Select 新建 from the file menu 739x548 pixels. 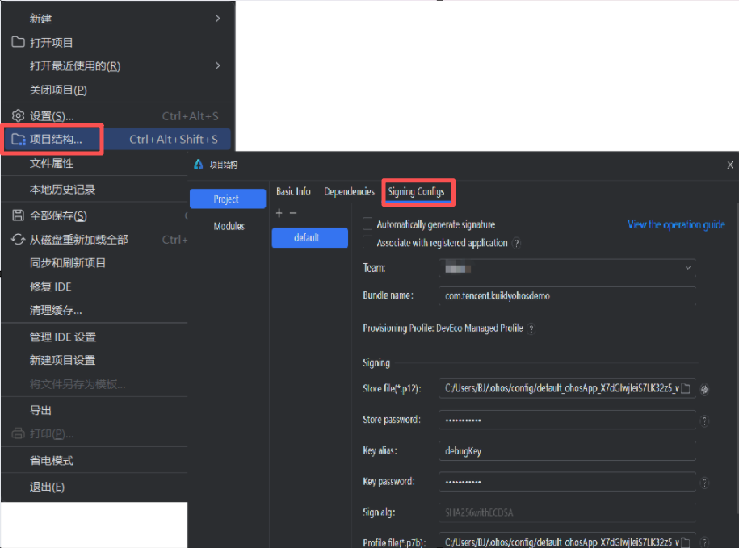pyautogui.click(x=118, y=19)
